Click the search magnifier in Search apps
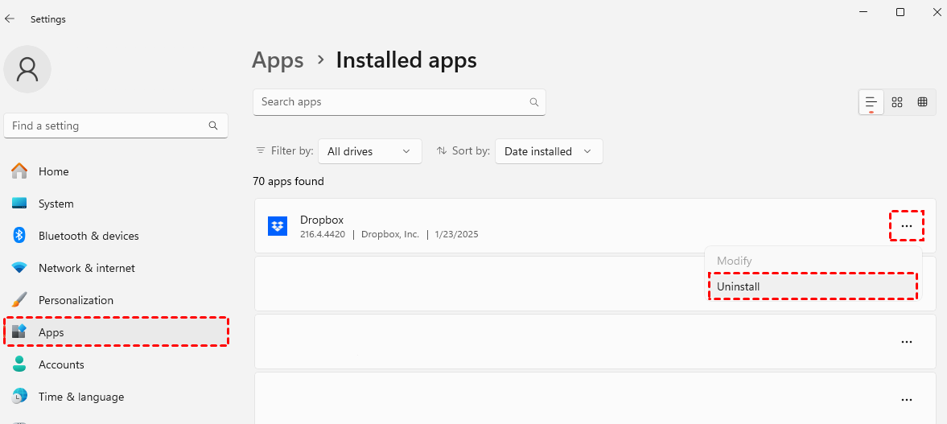This screenshot has width=947, height=424. pos(533,102)
